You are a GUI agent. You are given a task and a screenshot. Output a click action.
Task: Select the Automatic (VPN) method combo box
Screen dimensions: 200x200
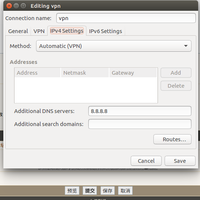[114, 46]
